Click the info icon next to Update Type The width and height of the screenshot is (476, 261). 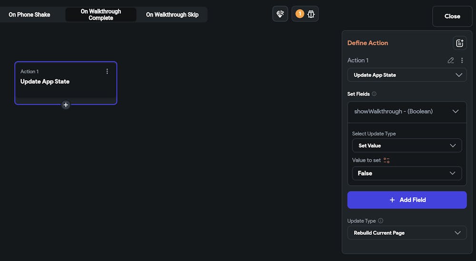pyautogui.click(x=380, y=221)
